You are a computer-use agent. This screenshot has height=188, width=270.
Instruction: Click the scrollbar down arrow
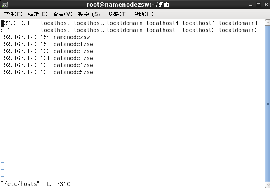[268, 185]
